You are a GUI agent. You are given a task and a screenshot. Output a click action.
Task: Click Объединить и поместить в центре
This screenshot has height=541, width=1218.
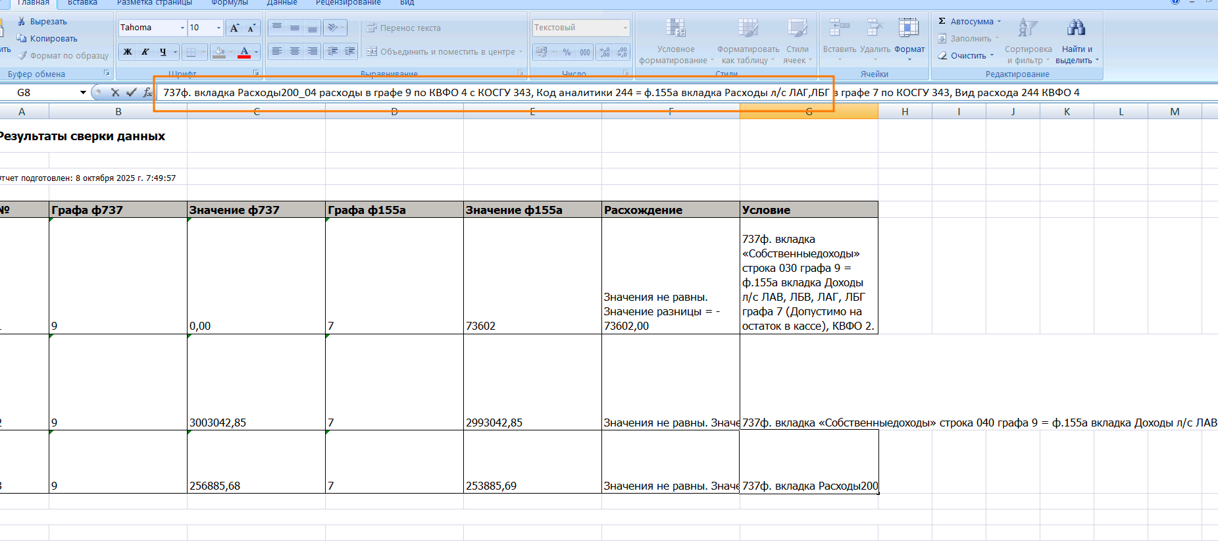440,52
